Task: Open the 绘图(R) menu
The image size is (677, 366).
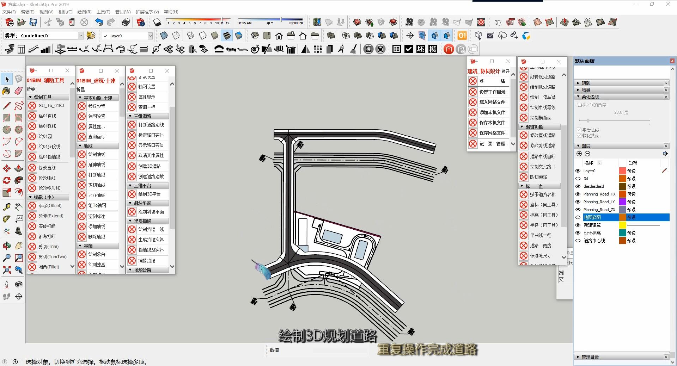Action: (84, 12)
